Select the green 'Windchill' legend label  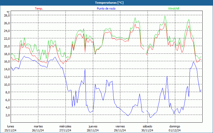(174, 9)
